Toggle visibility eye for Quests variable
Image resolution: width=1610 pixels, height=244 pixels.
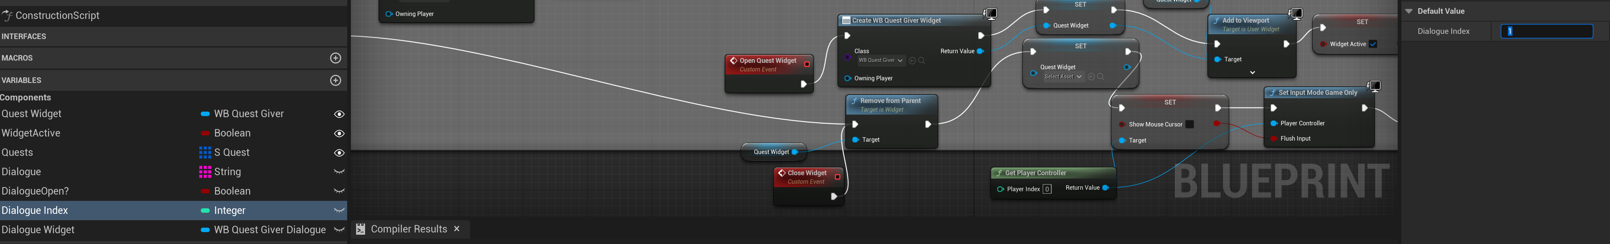coord(339,153)
